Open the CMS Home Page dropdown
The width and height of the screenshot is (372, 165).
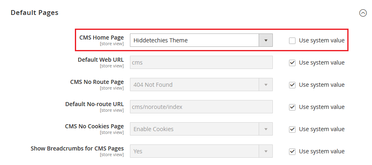click(x=201, y=40)
